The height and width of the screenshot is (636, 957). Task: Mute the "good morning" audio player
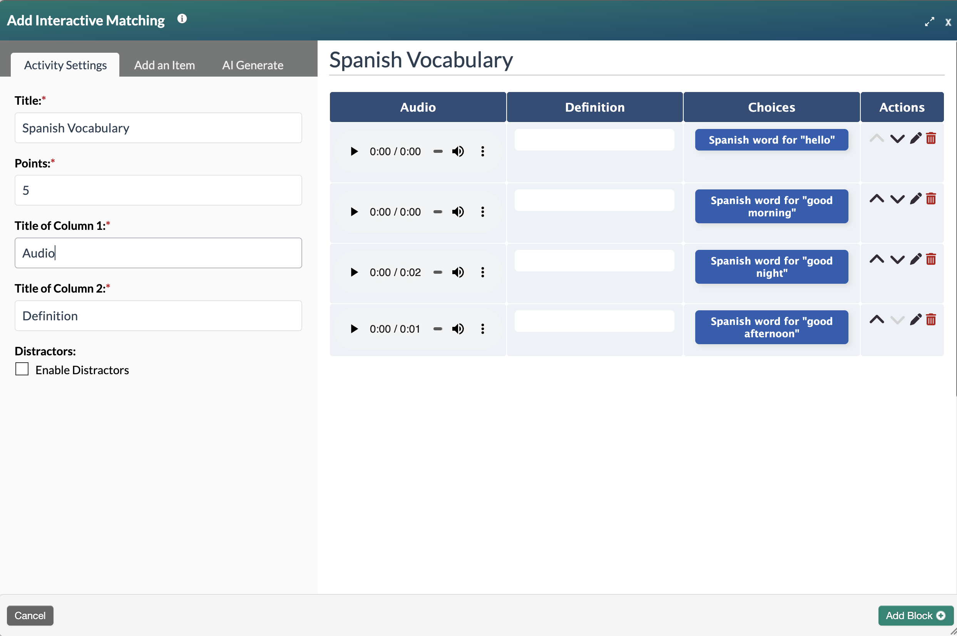coord(458,211)
